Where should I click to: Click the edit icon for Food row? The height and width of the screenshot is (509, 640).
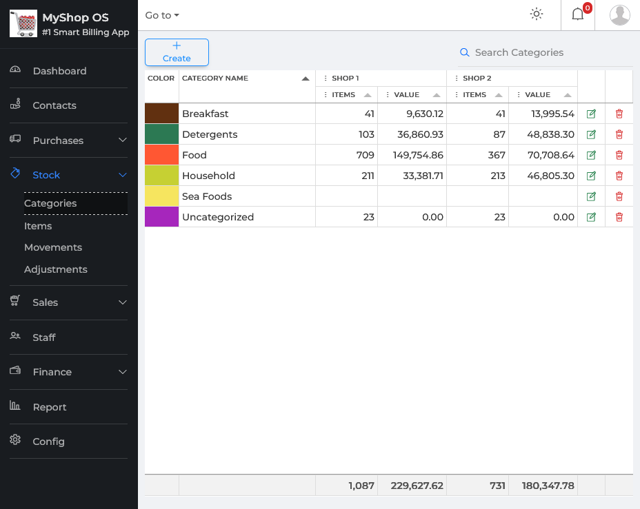pos(591,155)
